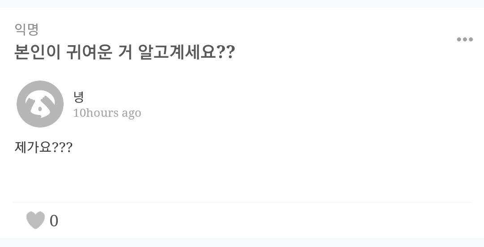View the answerer's circular profile picture
The width and height of the screenshot is (484, 247).
point(40,104)
